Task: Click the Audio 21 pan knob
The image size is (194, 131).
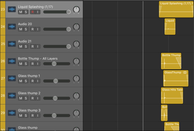Action: tap(76, 44)
